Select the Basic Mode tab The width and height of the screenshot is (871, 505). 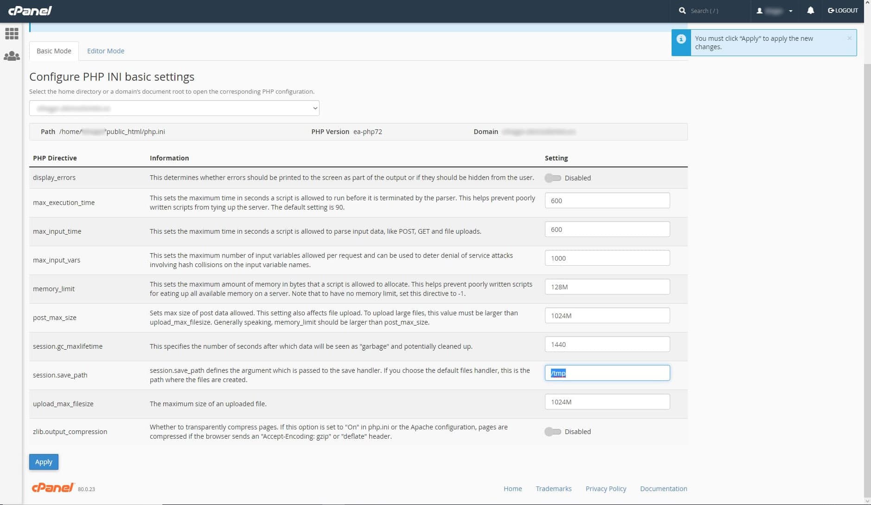coord(54,51)
